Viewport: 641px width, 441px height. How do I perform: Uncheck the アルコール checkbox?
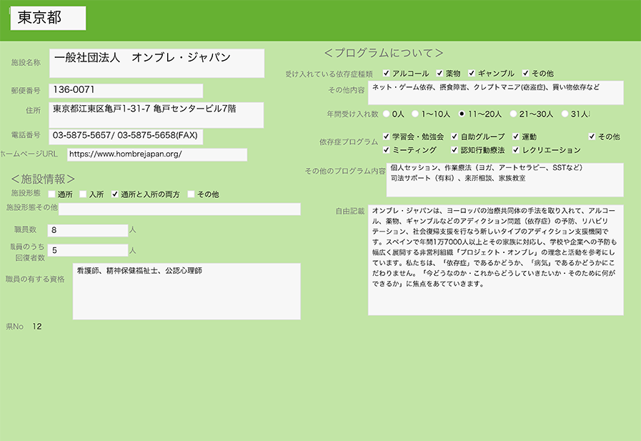387,74
